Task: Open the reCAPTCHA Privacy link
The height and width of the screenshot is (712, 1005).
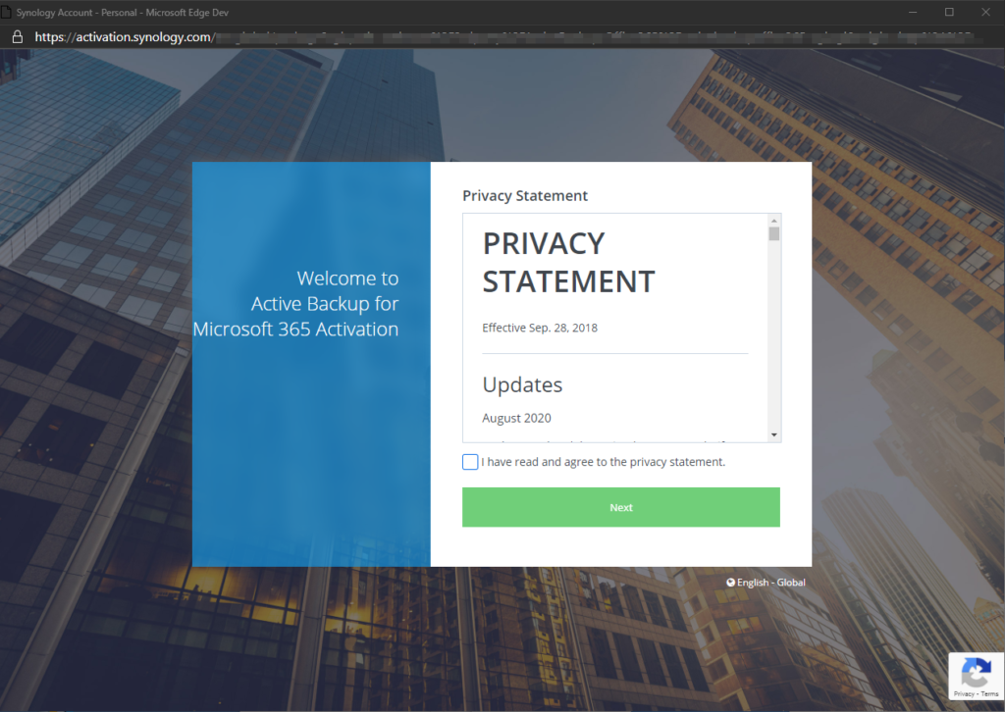Action: pos(964,694)
